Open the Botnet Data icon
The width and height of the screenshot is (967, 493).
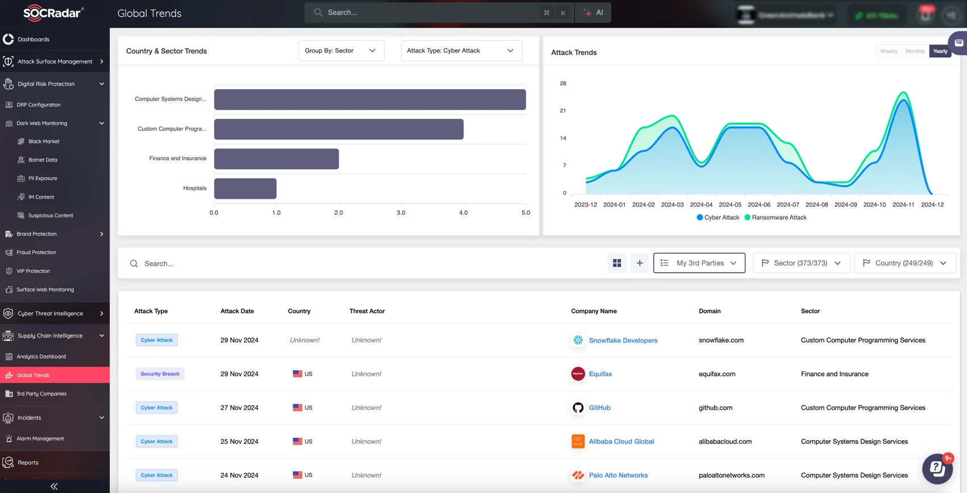(21, 160)
